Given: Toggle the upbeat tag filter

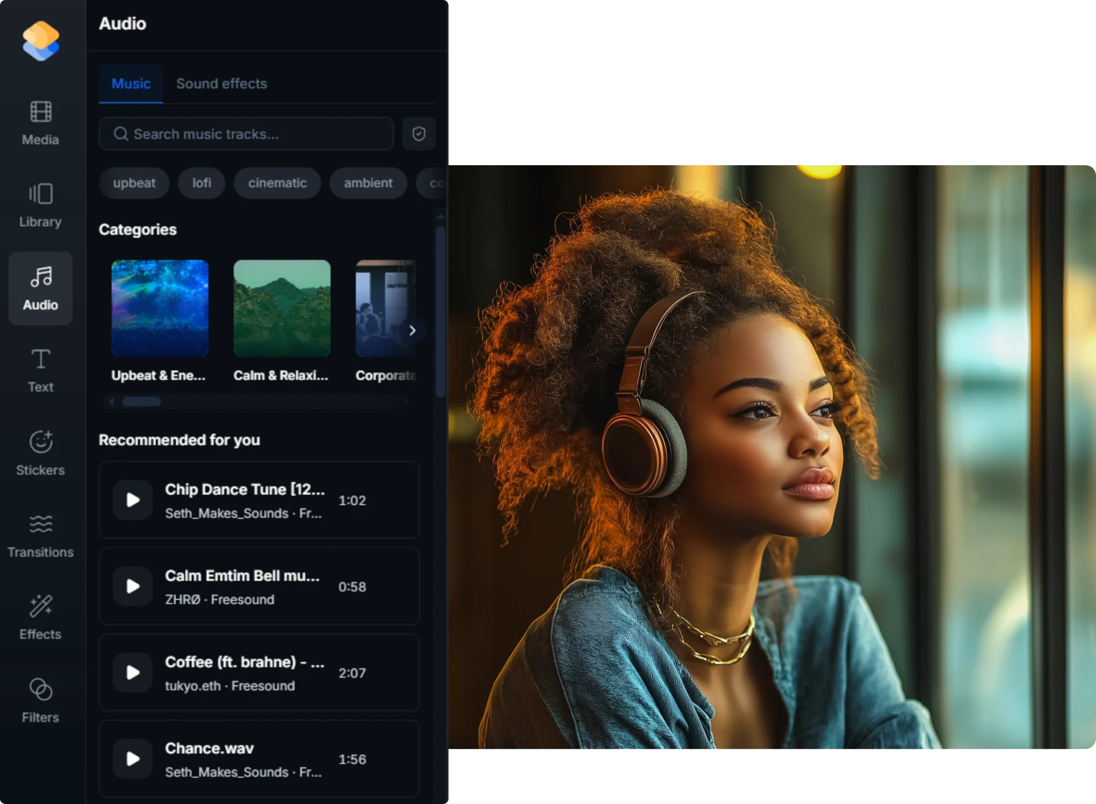Looking at the screenshot, I should (134, 183).
